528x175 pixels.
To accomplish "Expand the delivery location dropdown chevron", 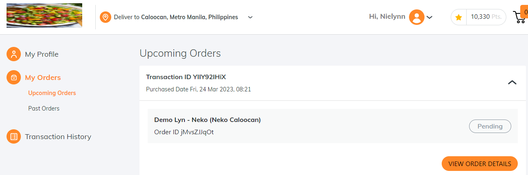I will coord(250,17).
